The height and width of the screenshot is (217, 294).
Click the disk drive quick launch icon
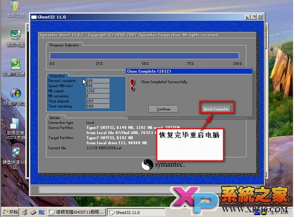33,212
